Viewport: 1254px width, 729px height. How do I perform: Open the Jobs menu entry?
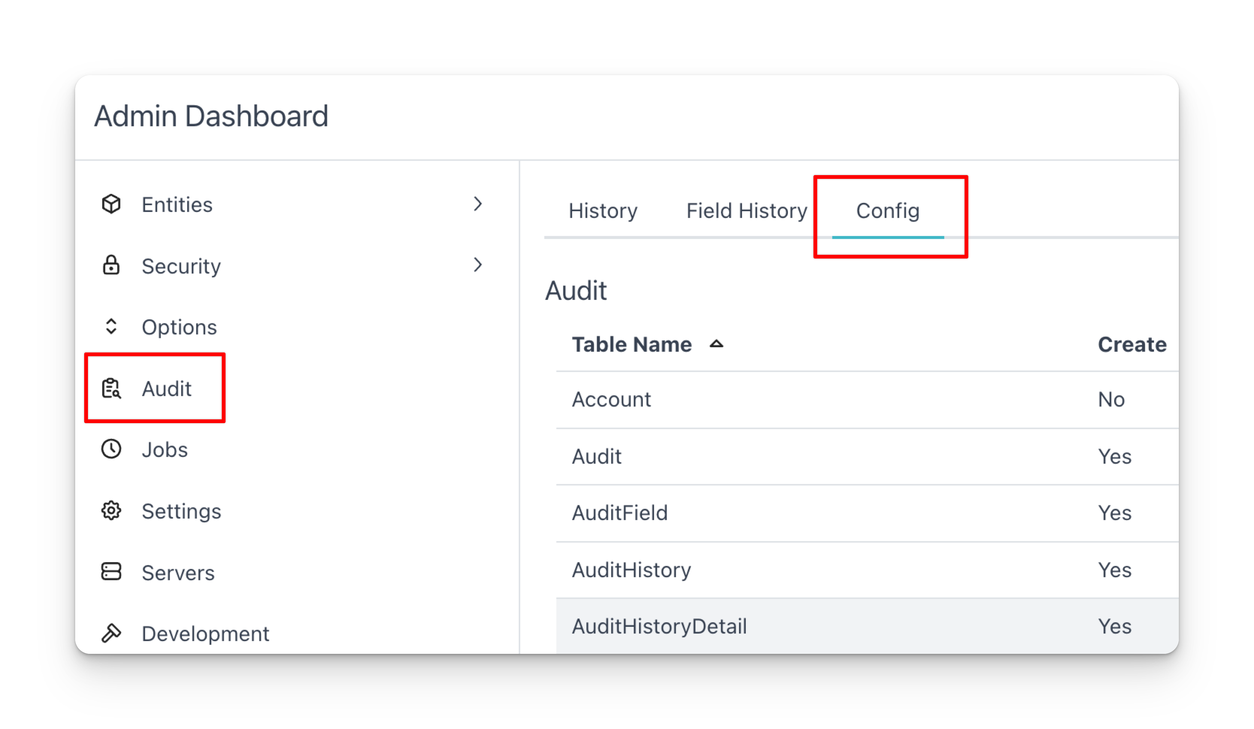[164, 450]
